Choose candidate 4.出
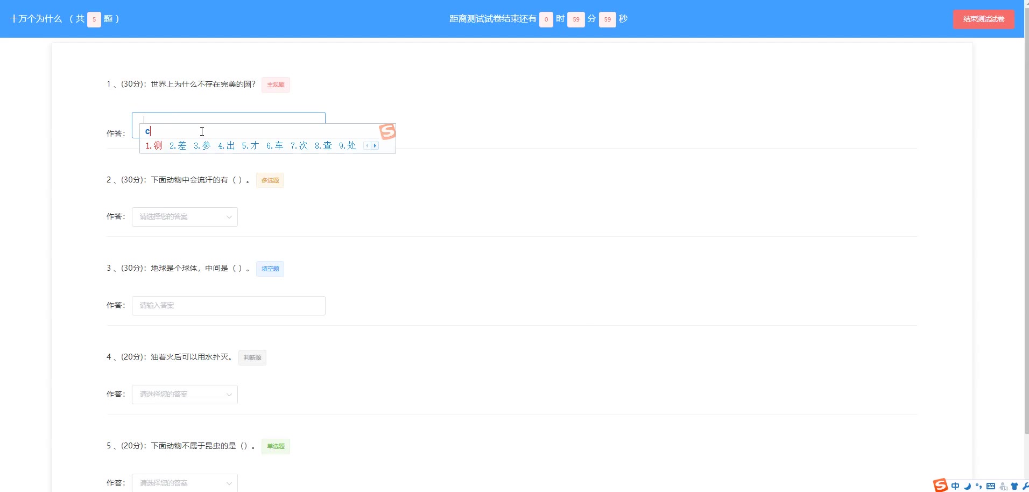The height and width of the screenshot is (492, 1029). [227, 145]
